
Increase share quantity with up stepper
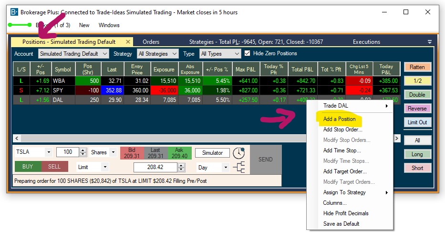pyautogui.click(x=83, y=150)
